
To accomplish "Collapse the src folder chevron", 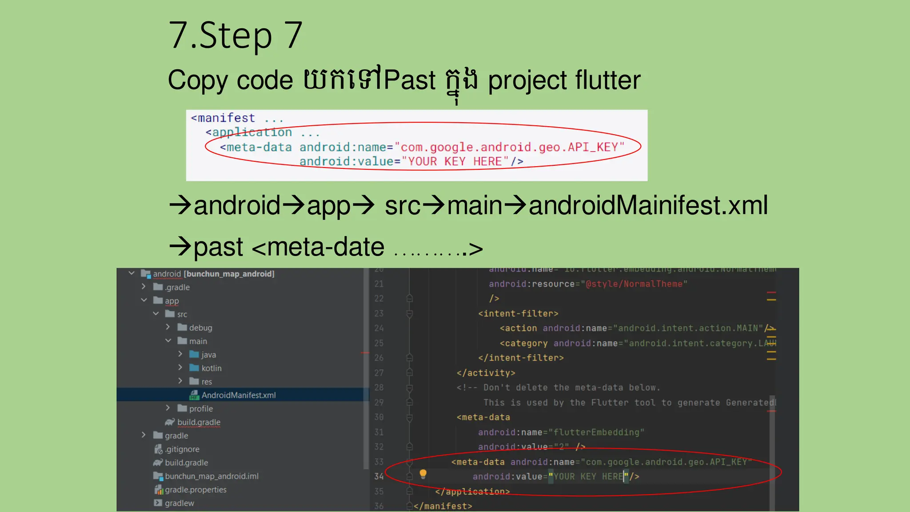I will click(156, 313).
